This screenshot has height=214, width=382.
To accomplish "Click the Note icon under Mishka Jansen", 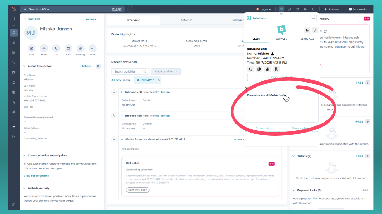I will point(32,48).
